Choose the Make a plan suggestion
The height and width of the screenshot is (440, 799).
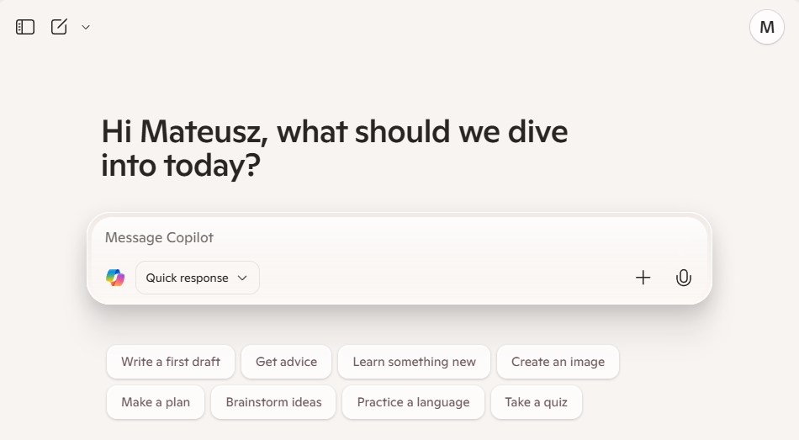[156, 402]
